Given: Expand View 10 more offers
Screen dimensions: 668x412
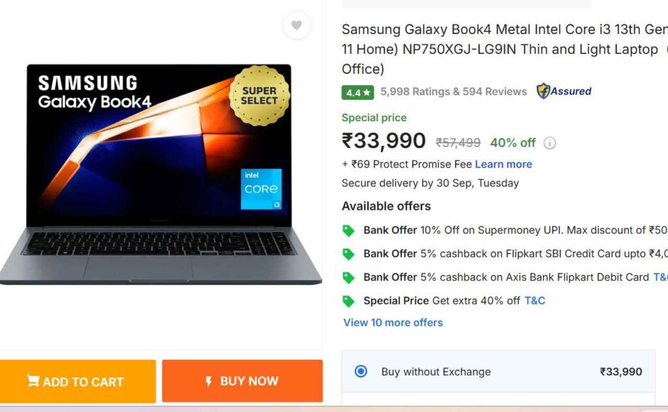Looking at the screenshot, I should [393, 323].
